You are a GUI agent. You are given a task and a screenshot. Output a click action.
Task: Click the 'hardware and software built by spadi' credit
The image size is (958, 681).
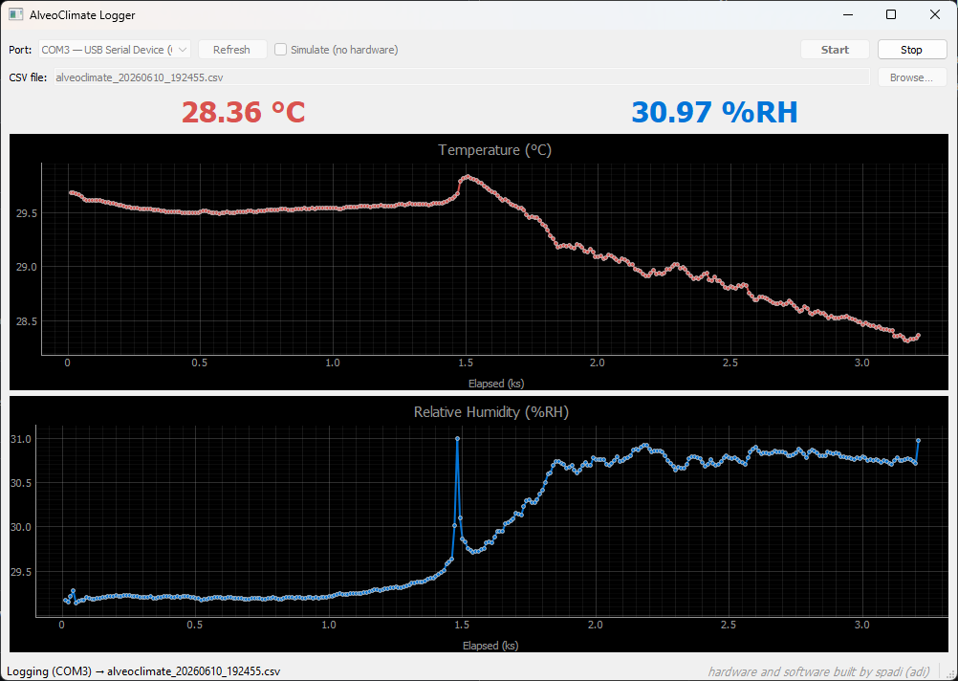tap(818, 671)
